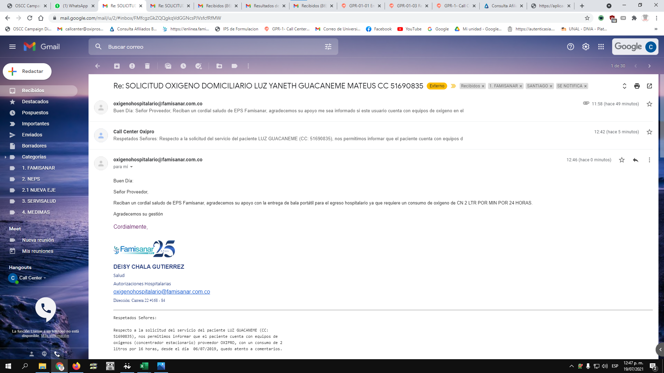Archive this conversation
This screenshot has height=373, width=664.
[117, 66]
